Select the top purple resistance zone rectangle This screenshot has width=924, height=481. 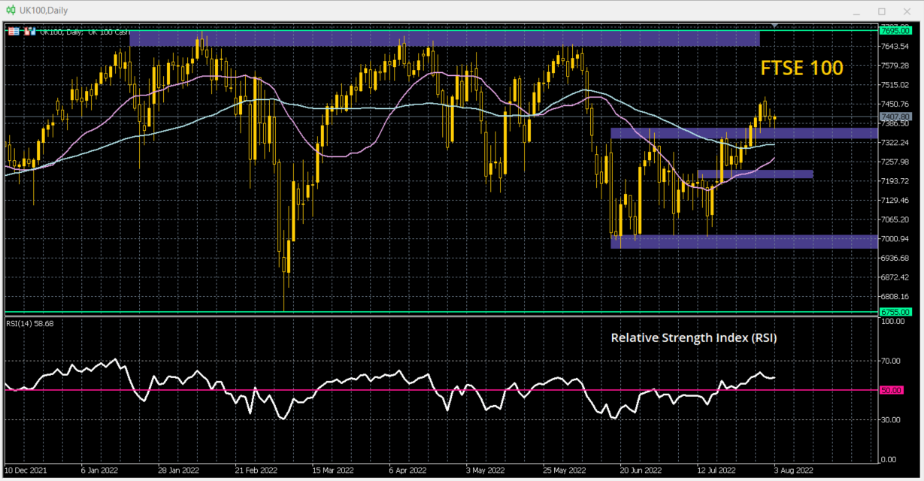[444, 38]
